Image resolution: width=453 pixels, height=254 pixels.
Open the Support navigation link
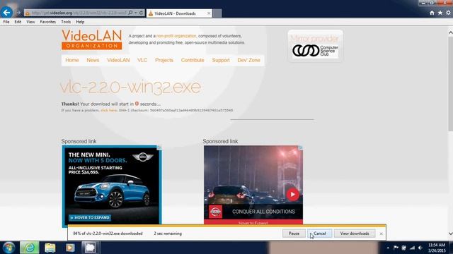[x=221, y=60]
